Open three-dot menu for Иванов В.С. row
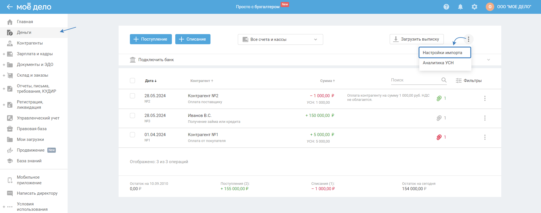The width and height of the screenshot is (541, 213). point(485,118)
